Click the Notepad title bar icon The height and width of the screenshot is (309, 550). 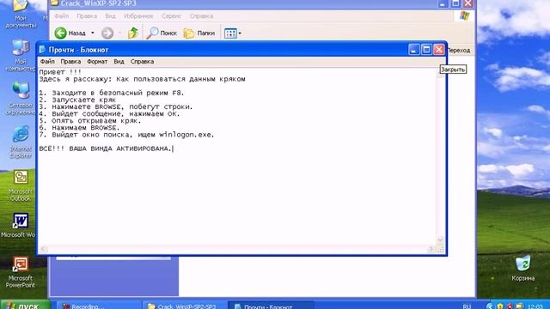pyautogui.click(x=42, y=50)
